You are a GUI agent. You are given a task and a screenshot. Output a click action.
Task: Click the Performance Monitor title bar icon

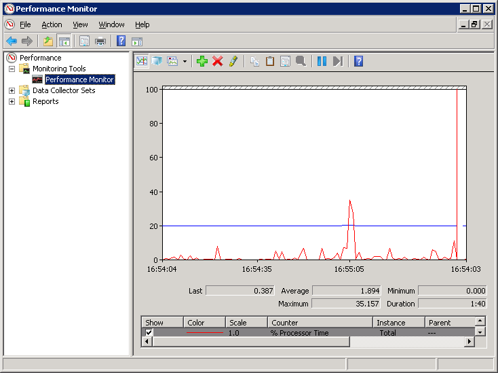click(9, 9)
